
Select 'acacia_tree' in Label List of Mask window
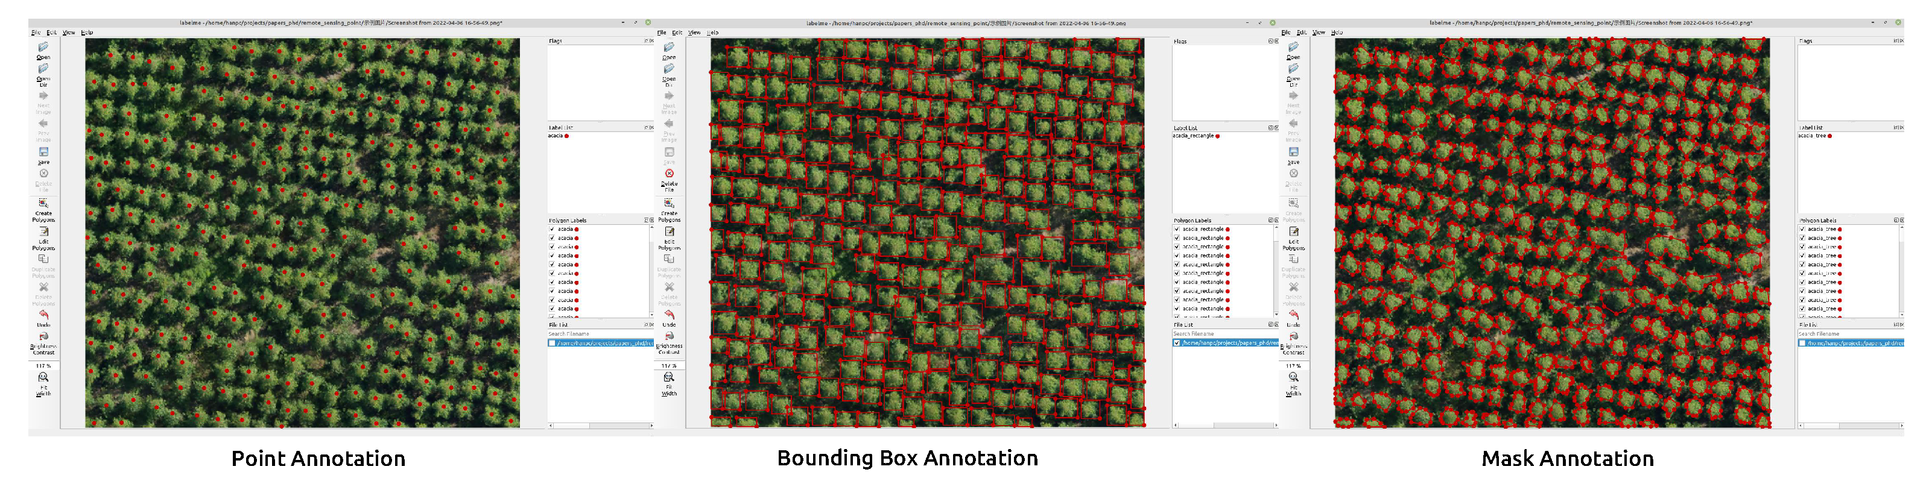pyautogui.click(x=1815, y=136)
